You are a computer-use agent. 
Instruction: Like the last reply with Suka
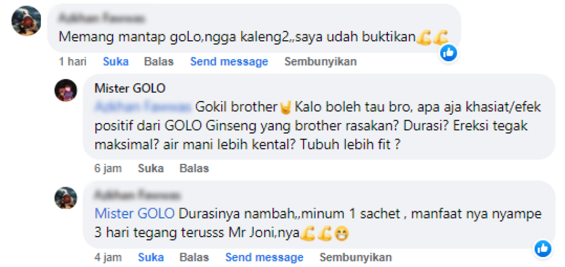[x=151, y=257]
